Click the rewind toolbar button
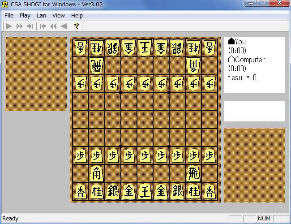This screenshot has width=291, height=224. click(x=53, y=26)
